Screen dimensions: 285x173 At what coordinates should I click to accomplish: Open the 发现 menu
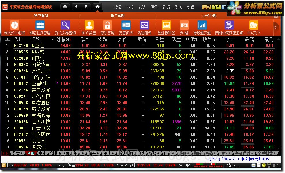(x=142, y=7)
